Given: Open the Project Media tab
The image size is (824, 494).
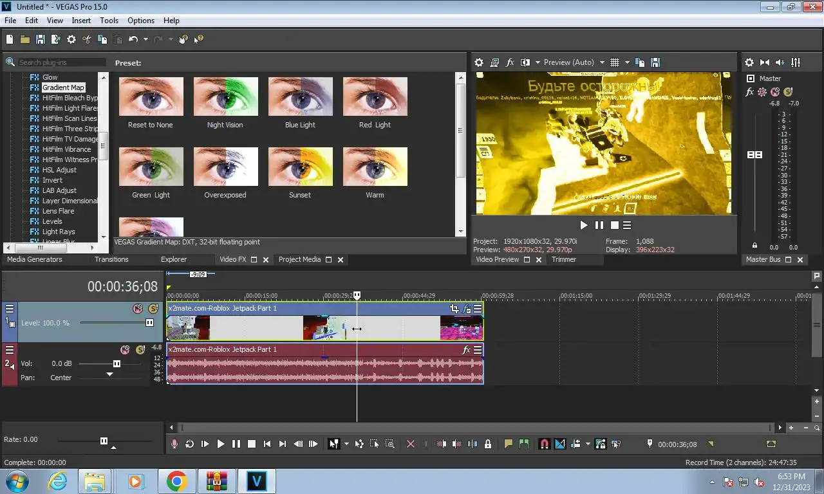Looking at the screenshot, I should (299, 259).
